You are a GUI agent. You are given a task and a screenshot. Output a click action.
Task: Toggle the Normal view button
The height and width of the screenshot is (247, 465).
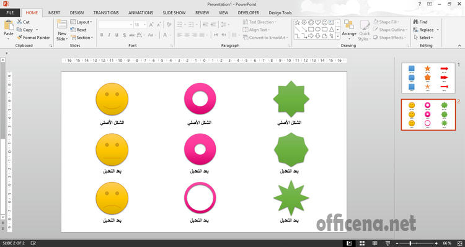[349, 243]
